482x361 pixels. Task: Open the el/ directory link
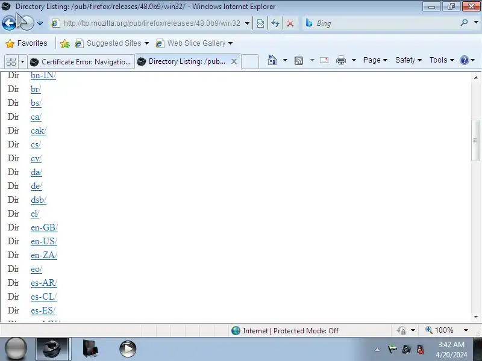pyautogui.click(x=35, y=214)
